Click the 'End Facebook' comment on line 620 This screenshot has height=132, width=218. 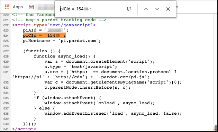pos(34,15)
